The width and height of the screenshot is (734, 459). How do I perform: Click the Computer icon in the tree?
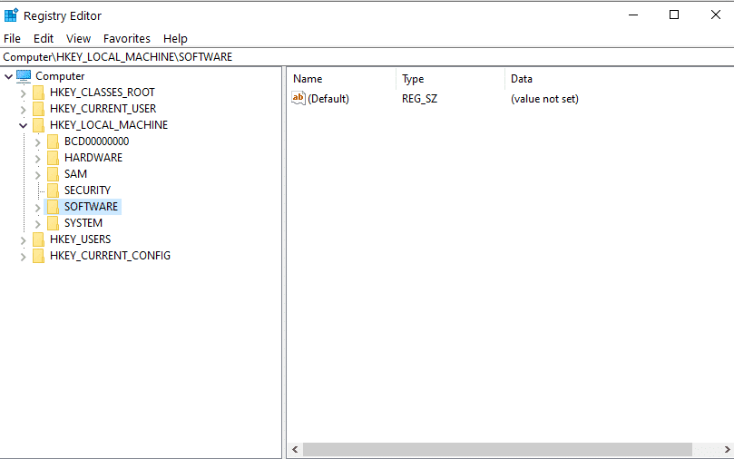coord(24,76)
